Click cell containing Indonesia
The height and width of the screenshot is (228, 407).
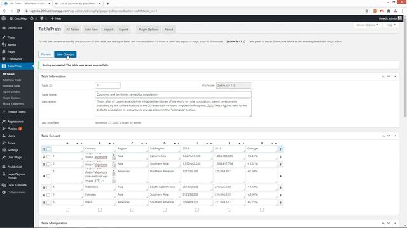(x=99, y=187)
